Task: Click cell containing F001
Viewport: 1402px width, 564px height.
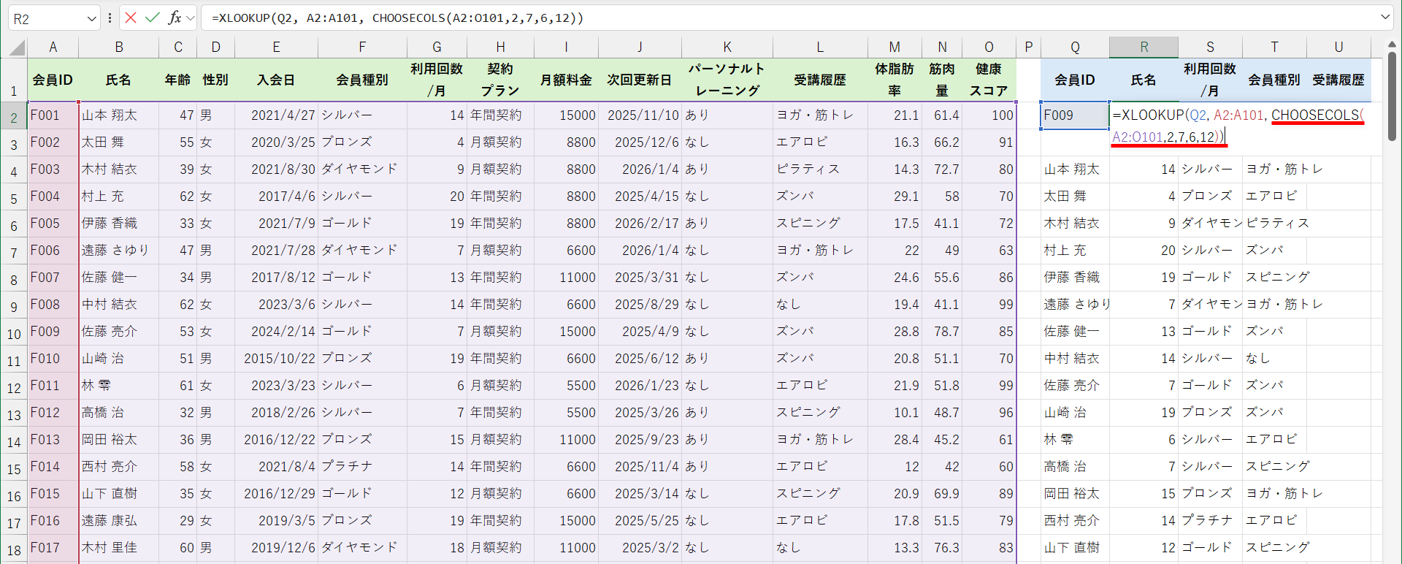Action: click(53, 115)
